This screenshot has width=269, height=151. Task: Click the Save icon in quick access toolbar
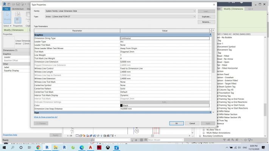coord(18,4)
